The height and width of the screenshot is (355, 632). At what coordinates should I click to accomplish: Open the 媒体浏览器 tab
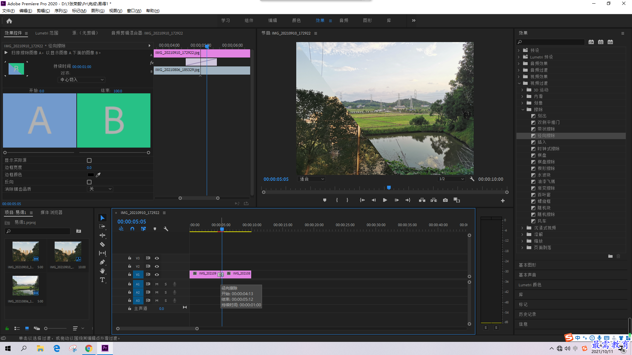(51, 213)
